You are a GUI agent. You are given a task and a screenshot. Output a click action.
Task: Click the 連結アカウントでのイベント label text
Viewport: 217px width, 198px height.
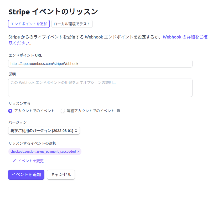pyautogui.click(x=91, y=111)
